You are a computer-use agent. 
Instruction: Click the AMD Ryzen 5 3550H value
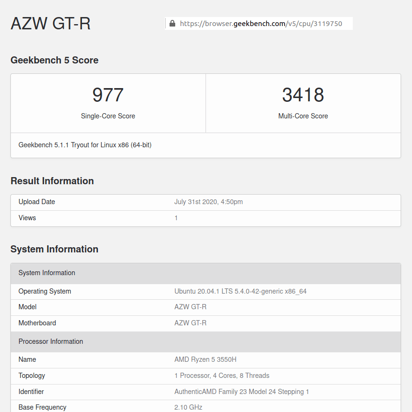[206, 359]
